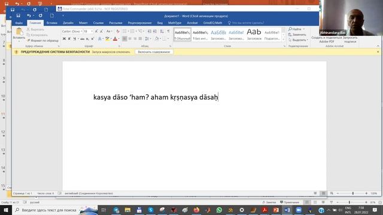Apply the Обычный (Normal) style
383x215 pixels.
[183, 35]
